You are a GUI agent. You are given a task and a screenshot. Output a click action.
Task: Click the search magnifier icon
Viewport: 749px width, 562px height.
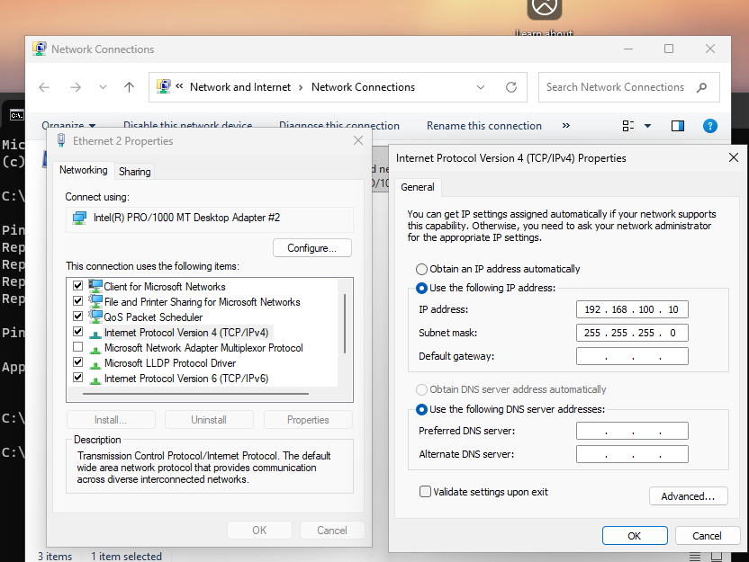click(x=702, y=87)
